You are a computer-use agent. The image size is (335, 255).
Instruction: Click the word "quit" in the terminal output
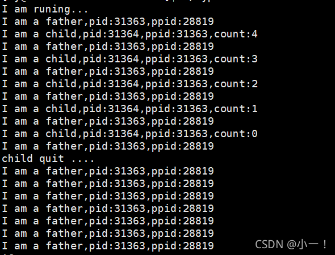tap(52, 159)
